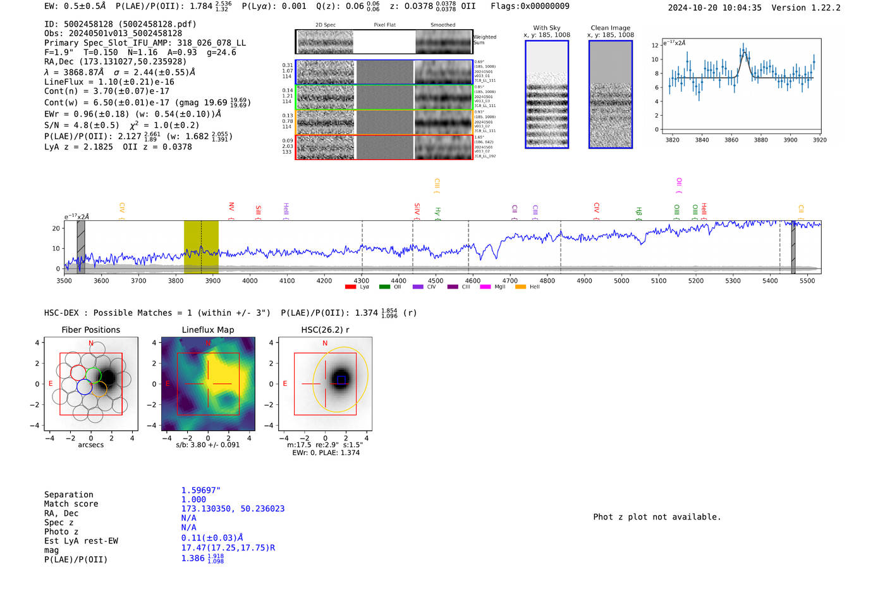Screen dimensions: 885x603
Task: Click the Gaussian emission line fit plot
Action: 741,87
